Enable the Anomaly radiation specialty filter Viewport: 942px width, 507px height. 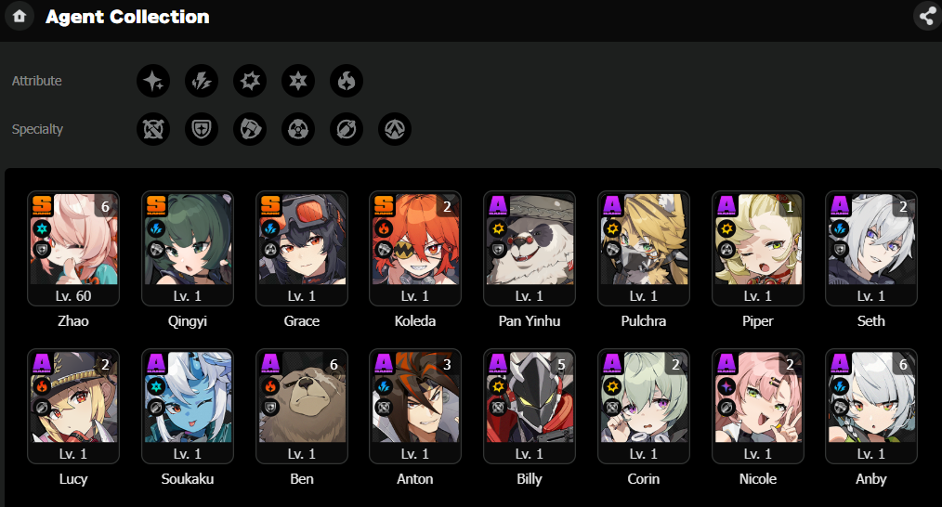click(x=298, y=128)
